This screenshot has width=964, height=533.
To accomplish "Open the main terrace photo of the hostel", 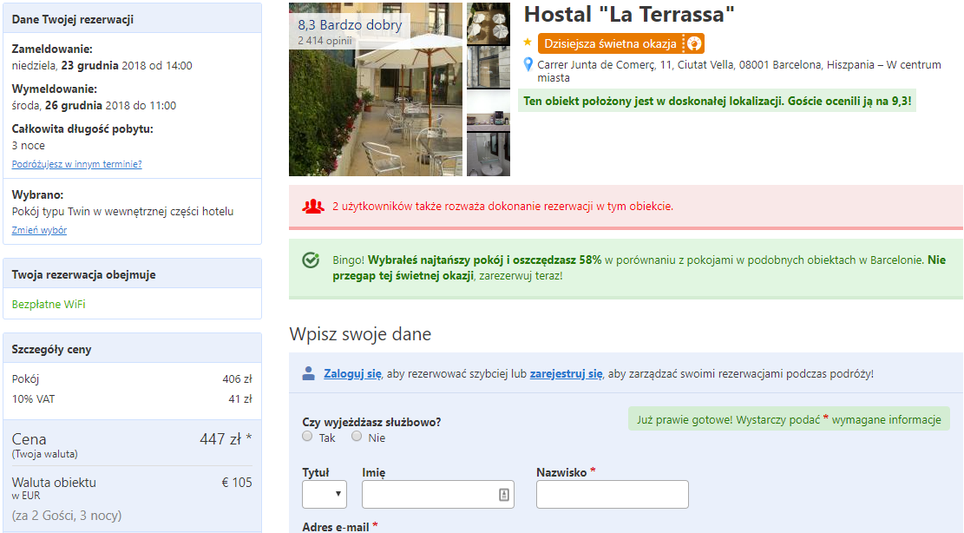I will 376,89.
